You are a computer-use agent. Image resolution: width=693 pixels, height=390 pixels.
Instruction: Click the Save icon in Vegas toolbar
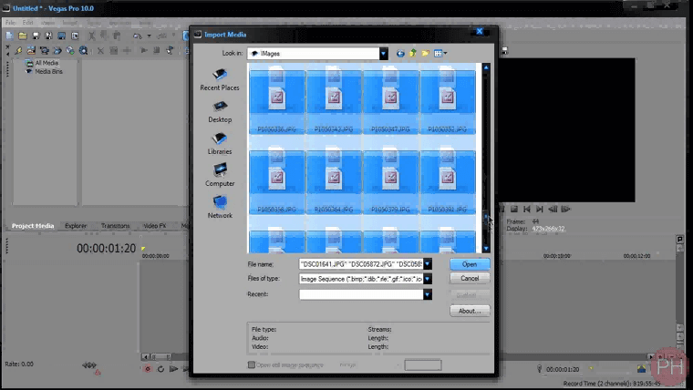(x=36, y=36)
